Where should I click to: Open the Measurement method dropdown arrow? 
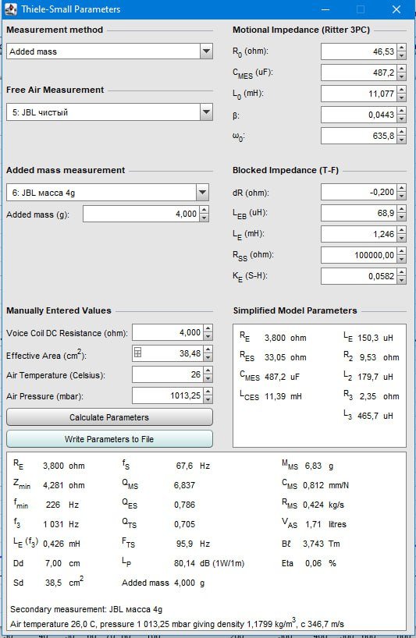point(206,51)
